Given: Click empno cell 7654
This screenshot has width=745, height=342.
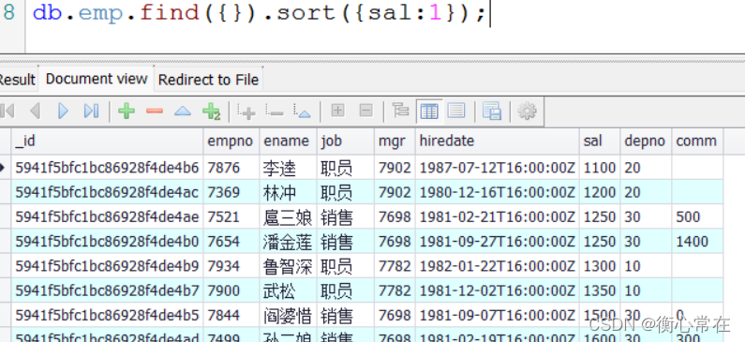Looking at the screenshot, I should point(231,242).
